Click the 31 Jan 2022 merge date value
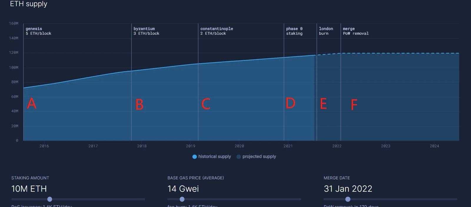 tap(348, 189)
